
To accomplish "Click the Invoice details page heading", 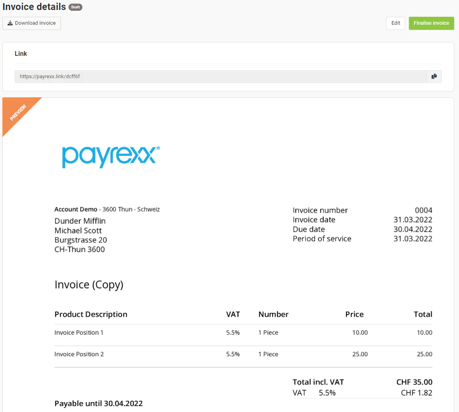I will (34, 7).
